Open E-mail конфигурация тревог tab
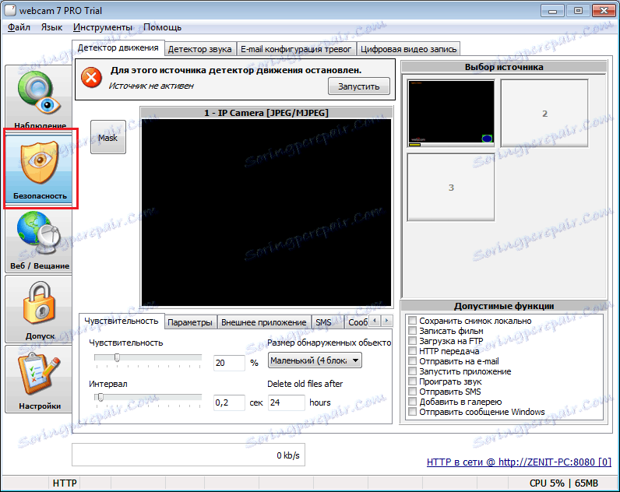 click(296, 49)
